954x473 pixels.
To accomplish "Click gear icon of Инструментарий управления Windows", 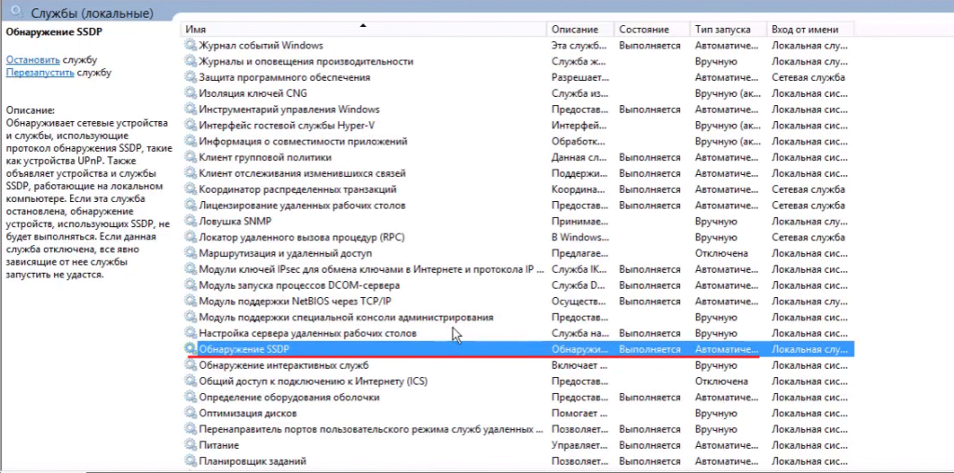I will (x=190, y=110).
